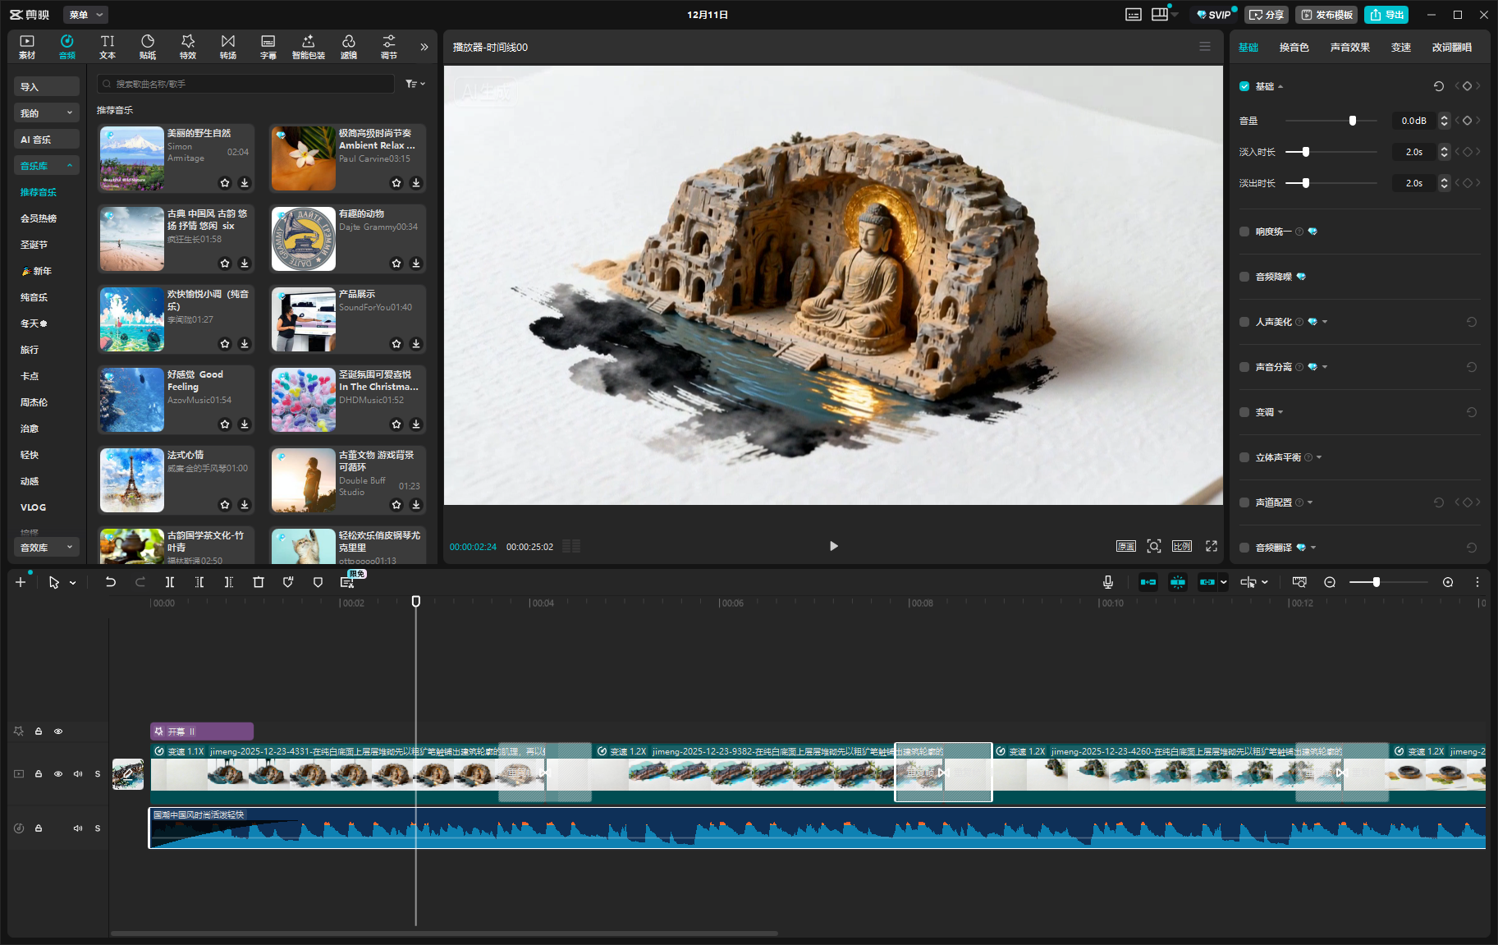Expand the 菜单 dropdown menu

(85, 15)
